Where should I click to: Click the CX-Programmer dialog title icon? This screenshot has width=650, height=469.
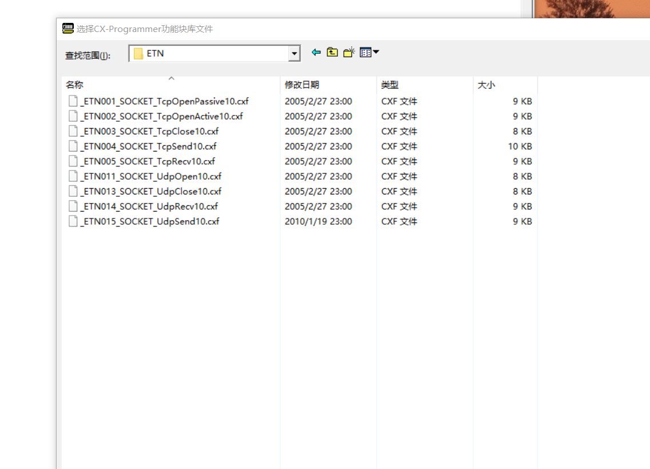click(x=68, y=29)
